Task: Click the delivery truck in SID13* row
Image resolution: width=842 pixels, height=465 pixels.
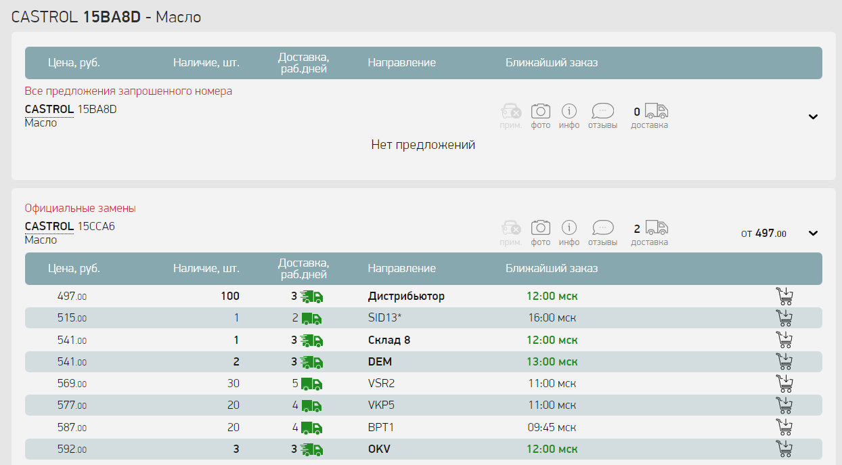Action: coord(312,318)
